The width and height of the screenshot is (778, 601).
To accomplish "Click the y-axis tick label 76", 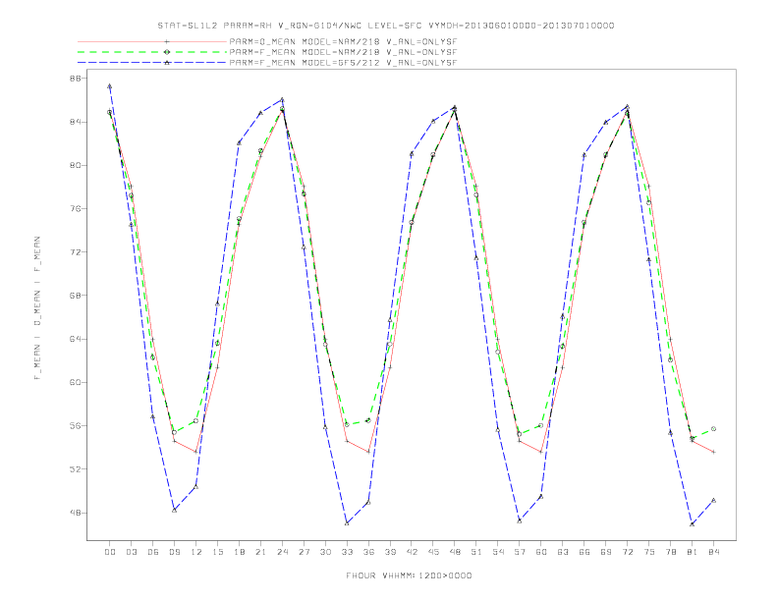I will 77,209.
